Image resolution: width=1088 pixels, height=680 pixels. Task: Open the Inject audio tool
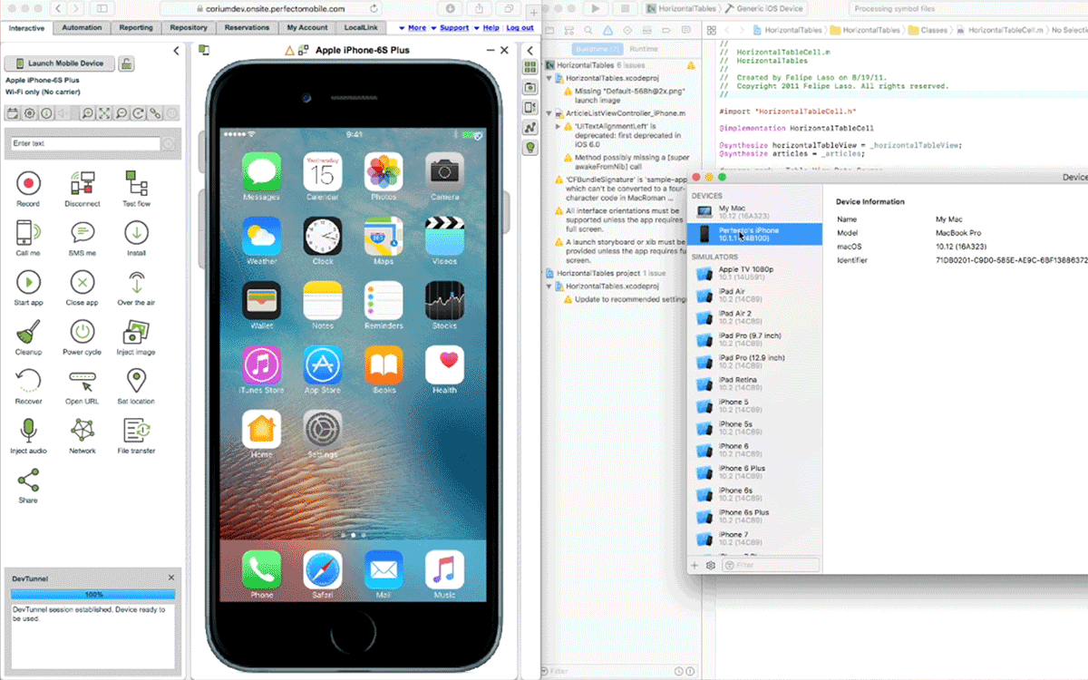(28, 430)
